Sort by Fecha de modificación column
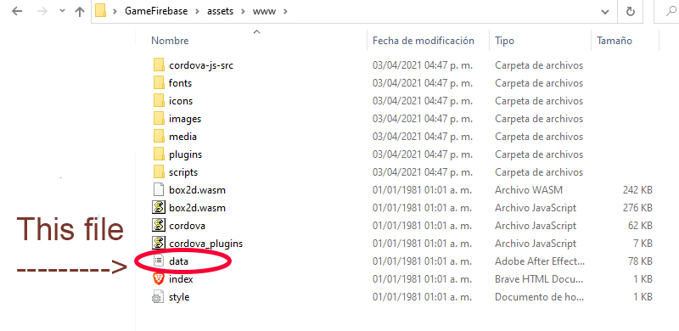Image resolution: width=679 pixels, height=331 pixels. tap(424, 41)
